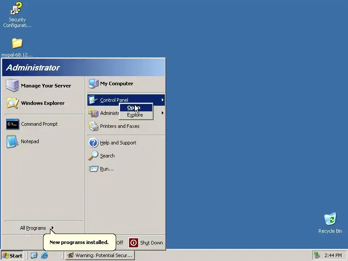Open the Command Prompt icon

[x=13, y=124]
